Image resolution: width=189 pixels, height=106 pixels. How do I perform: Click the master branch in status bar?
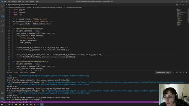click(4, 102)
